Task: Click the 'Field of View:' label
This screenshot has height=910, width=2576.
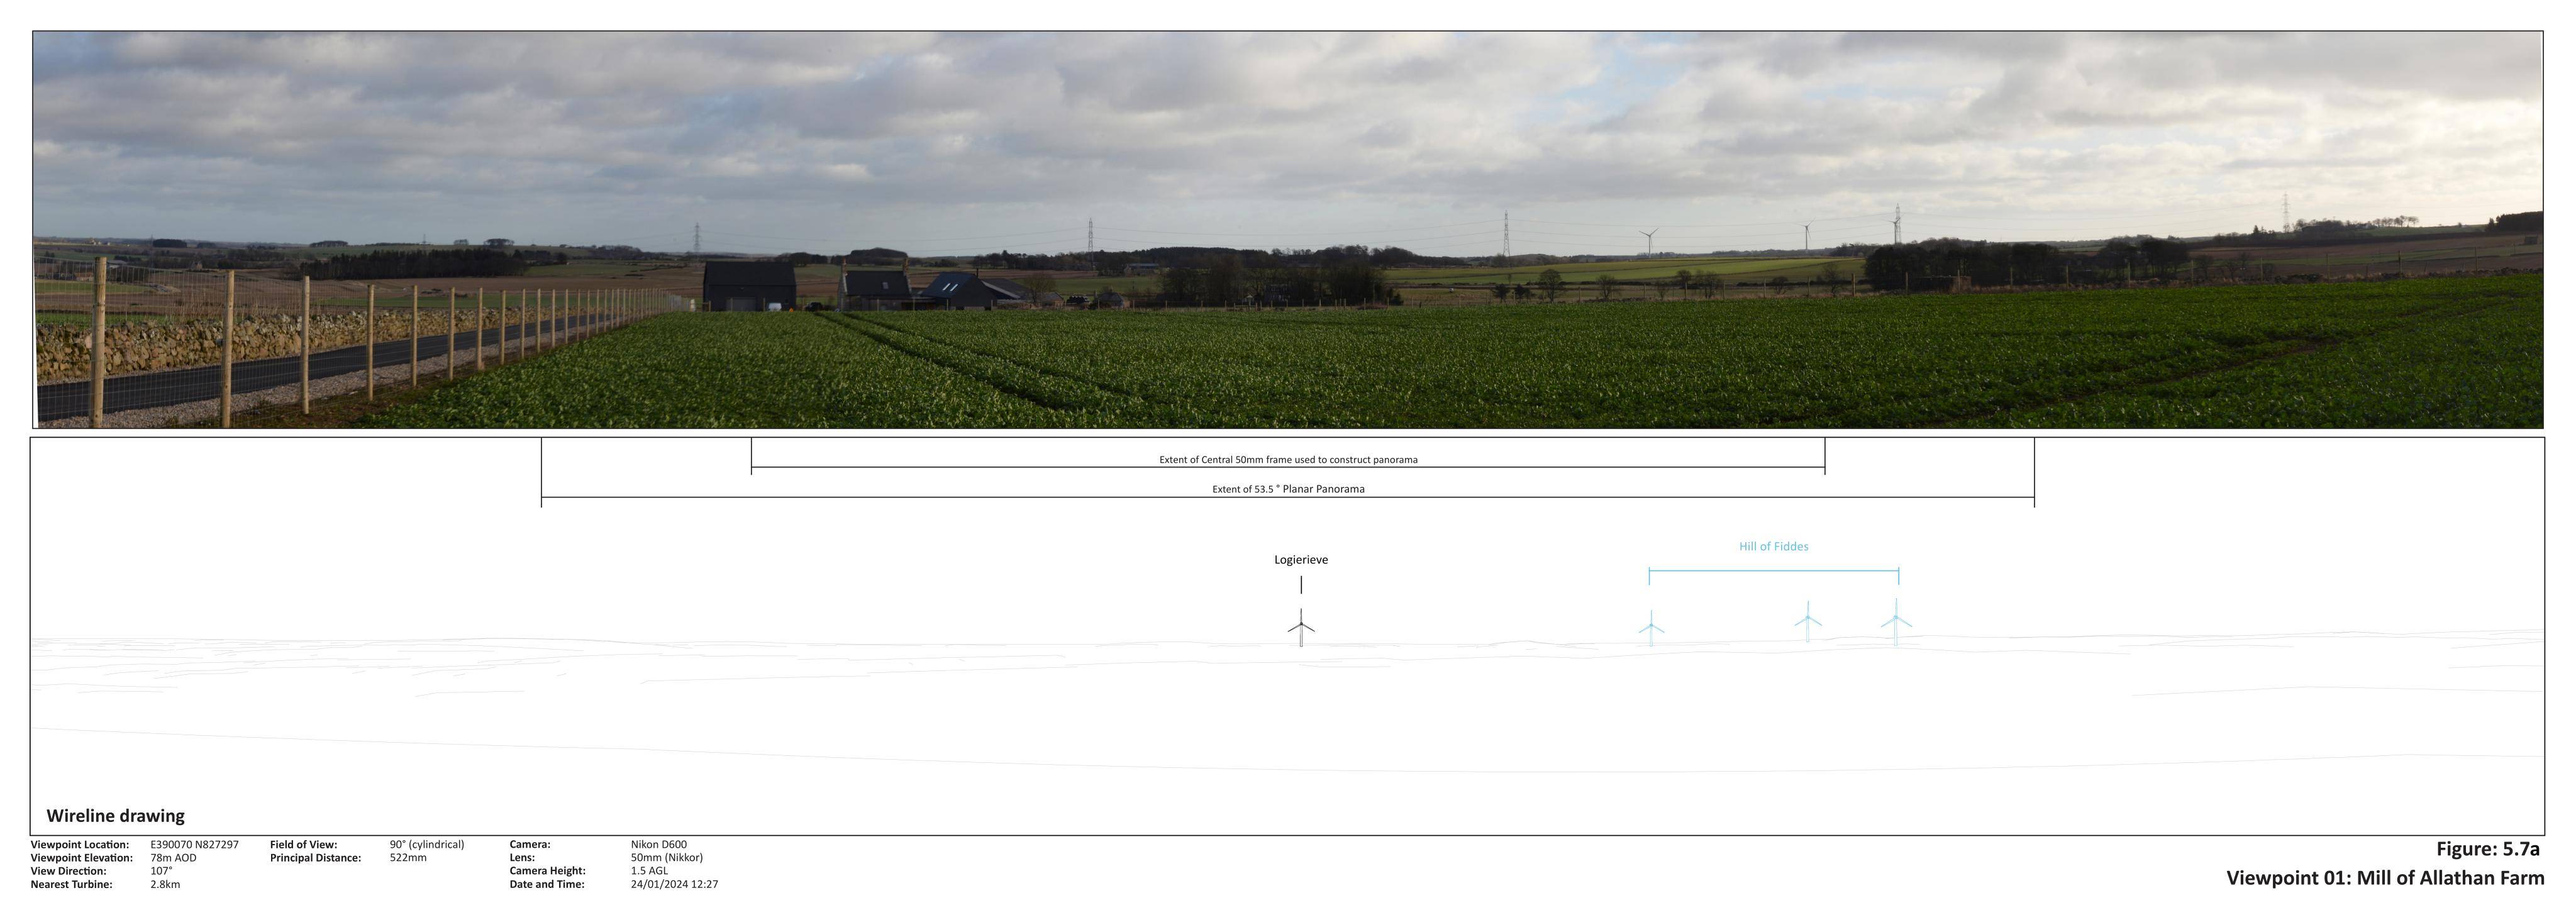Action: [304, 845]
